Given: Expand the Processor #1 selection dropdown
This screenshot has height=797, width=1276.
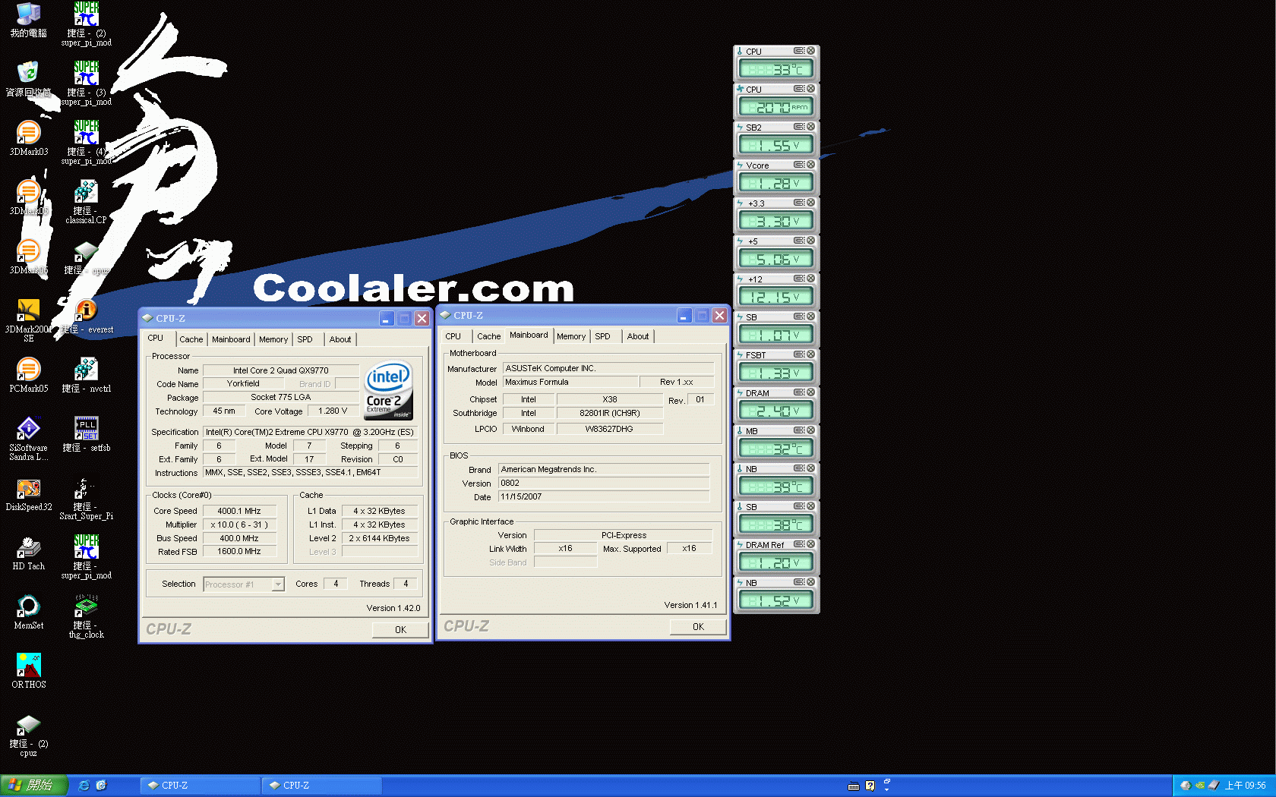Looking at the screenshot, I should (278, 584).
